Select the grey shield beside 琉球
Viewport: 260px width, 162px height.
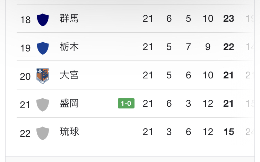43,133
